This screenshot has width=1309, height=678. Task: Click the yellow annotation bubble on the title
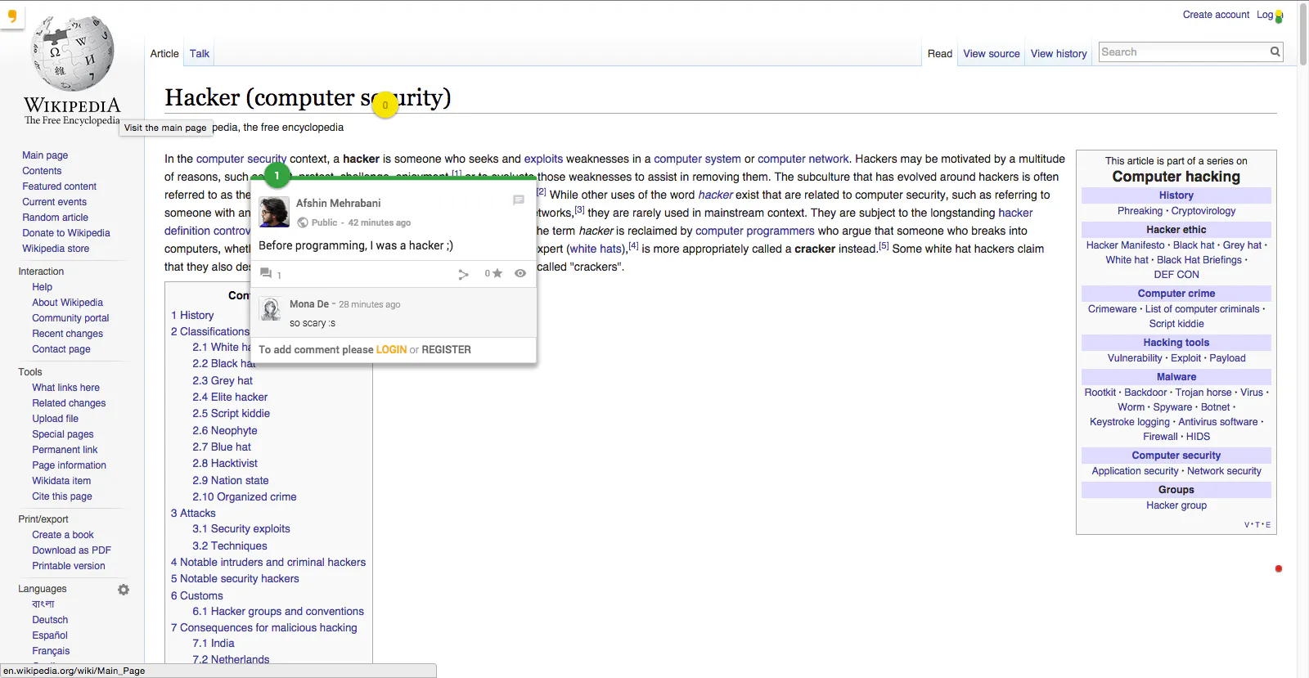coord(385,105)
